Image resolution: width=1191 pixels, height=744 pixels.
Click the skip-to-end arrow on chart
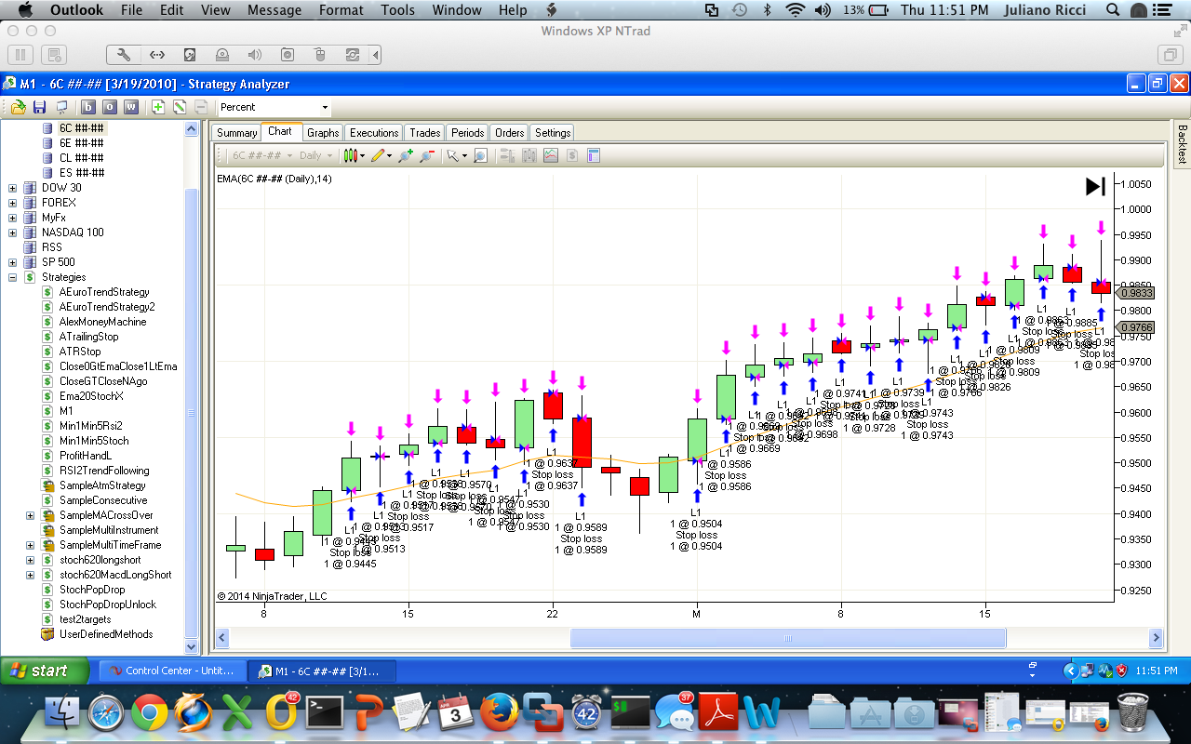(x=1095, y=186)
